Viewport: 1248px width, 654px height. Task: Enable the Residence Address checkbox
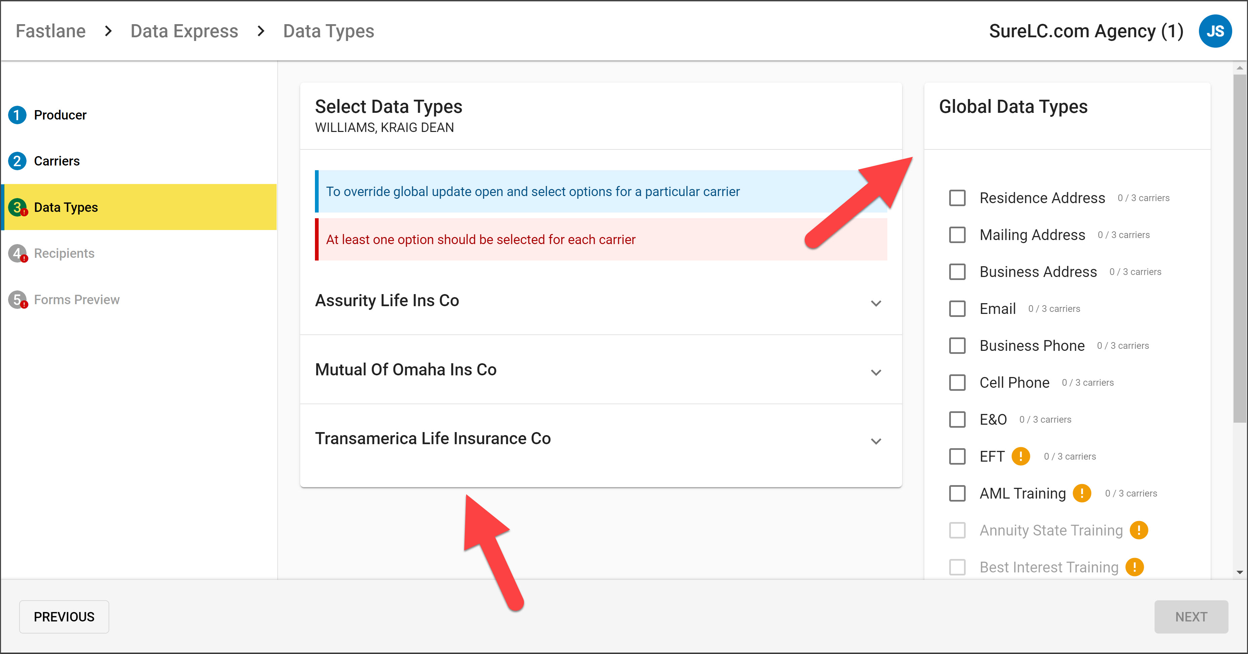[957, 198]
